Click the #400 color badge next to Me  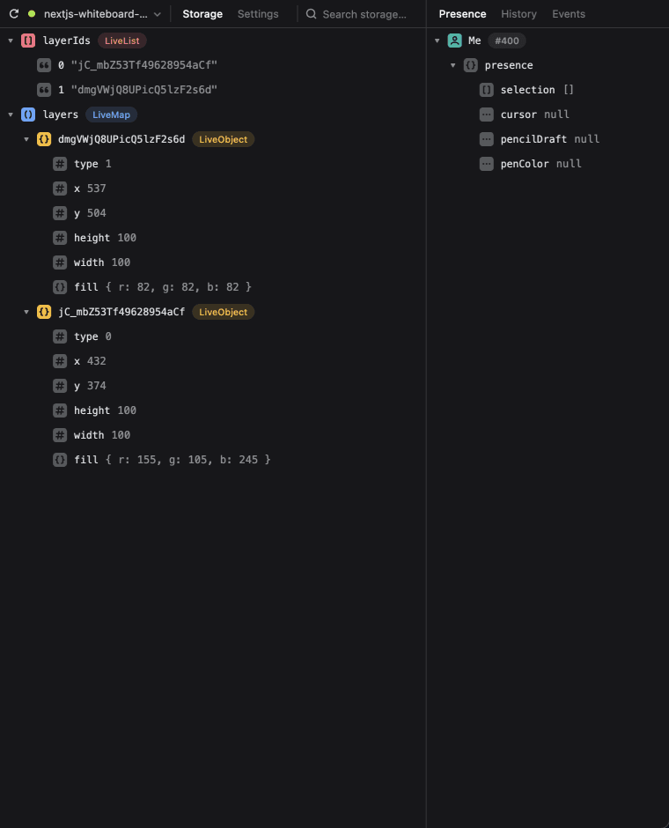507,40
